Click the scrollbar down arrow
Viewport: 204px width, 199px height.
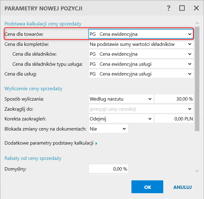(198, 171)
